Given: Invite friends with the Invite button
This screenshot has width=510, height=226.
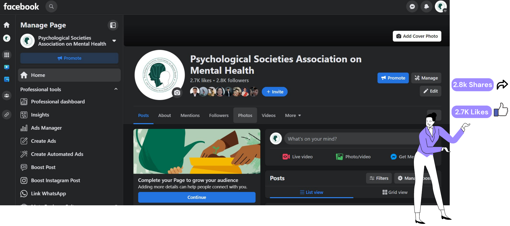Looking at the screenshot, I should point(275,92).
